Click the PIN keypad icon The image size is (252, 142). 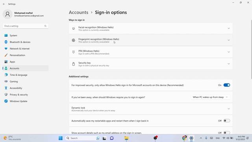(74, 52)
